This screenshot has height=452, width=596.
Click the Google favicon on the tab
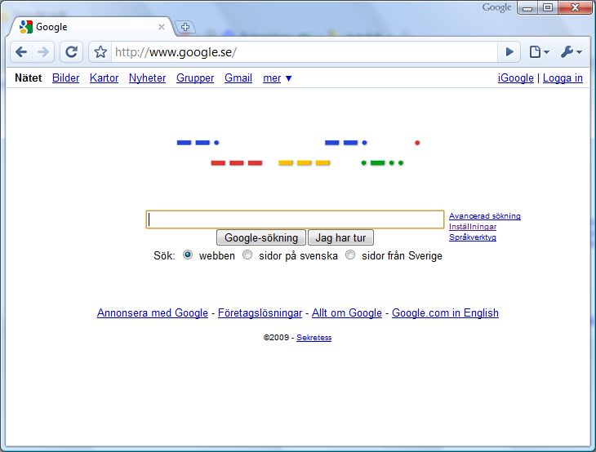(x=26, y=27)
